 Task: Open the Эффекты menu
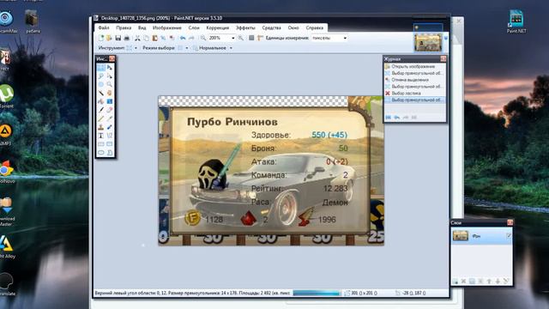click(x=245, y=27)
